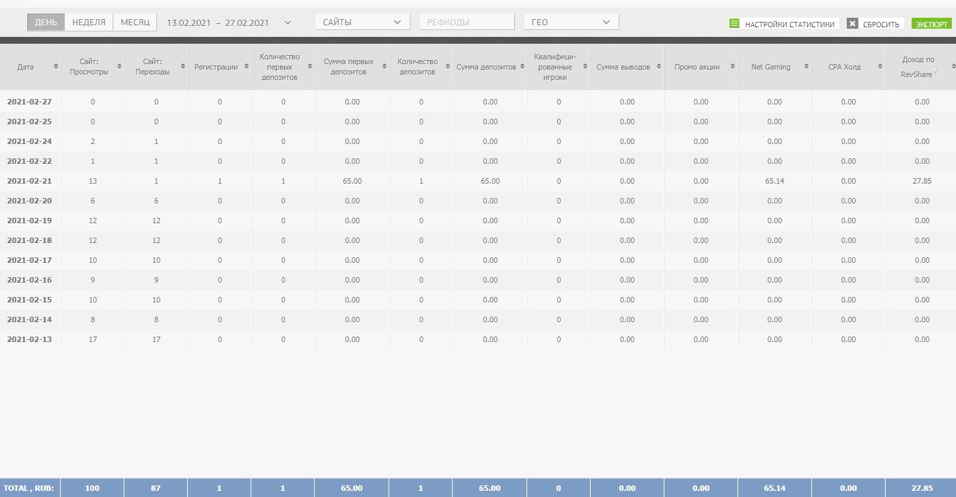
Task: Sort by Квалифицированные игроки arrows
Action: [x=585, y=67]
